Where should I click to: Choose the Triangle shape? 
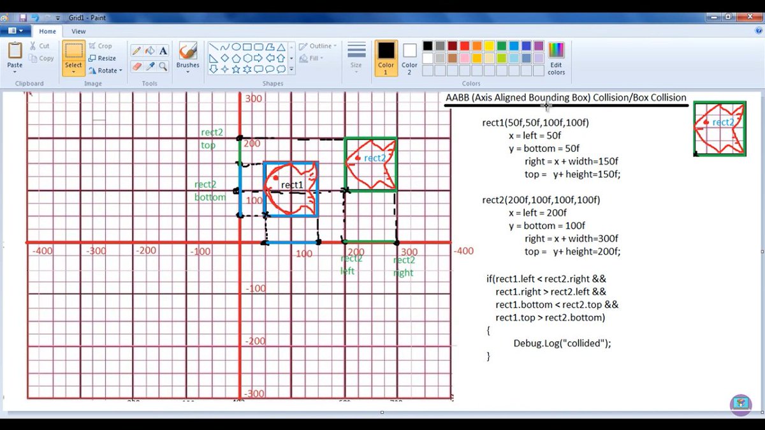tap(281, 47)
